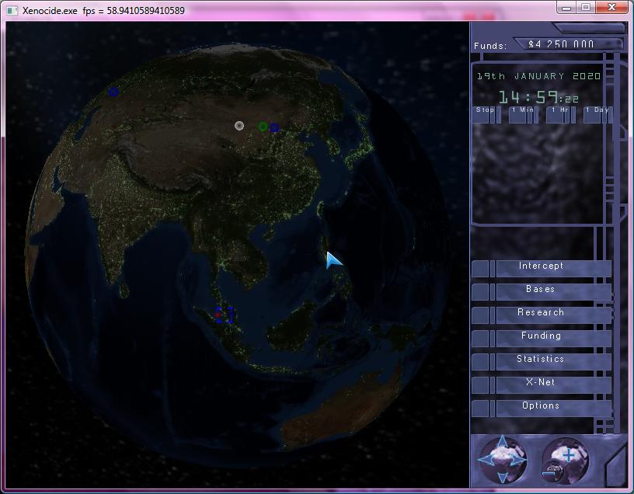This screenshot has height=494, width=634.
Task: Select the green circle marker on the globe
Action: coord(263,127)
